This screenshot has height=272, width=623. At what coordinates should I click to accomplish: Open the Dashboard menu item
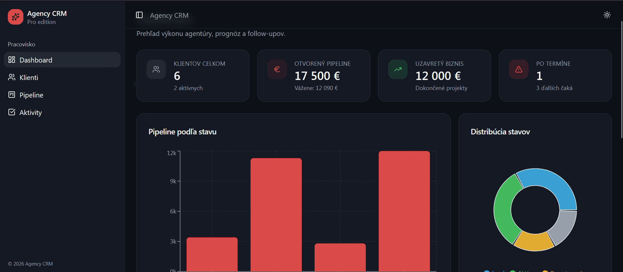62,60
